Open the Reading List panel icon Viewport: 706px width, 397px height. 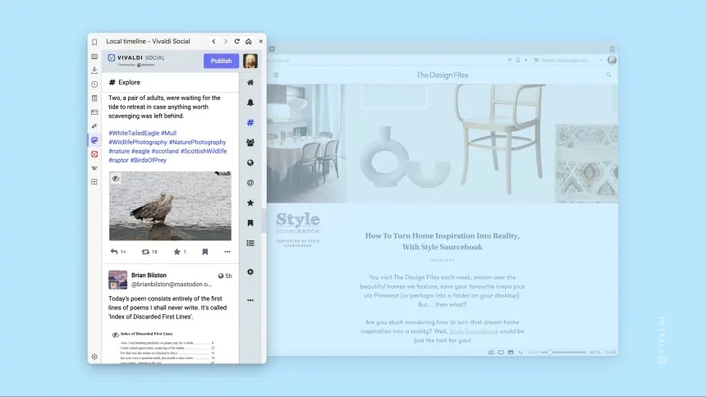click(x=94, y=57)
